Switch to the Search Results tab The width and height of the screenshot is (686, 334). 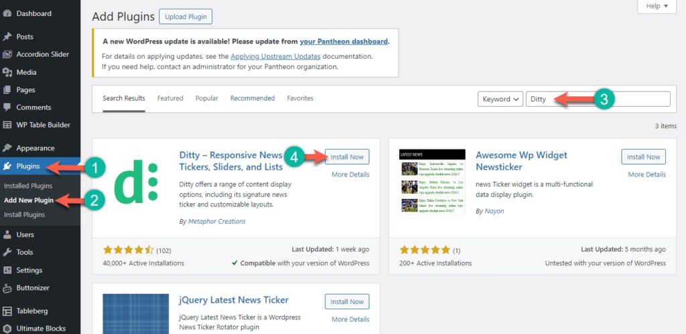point(124,99)
